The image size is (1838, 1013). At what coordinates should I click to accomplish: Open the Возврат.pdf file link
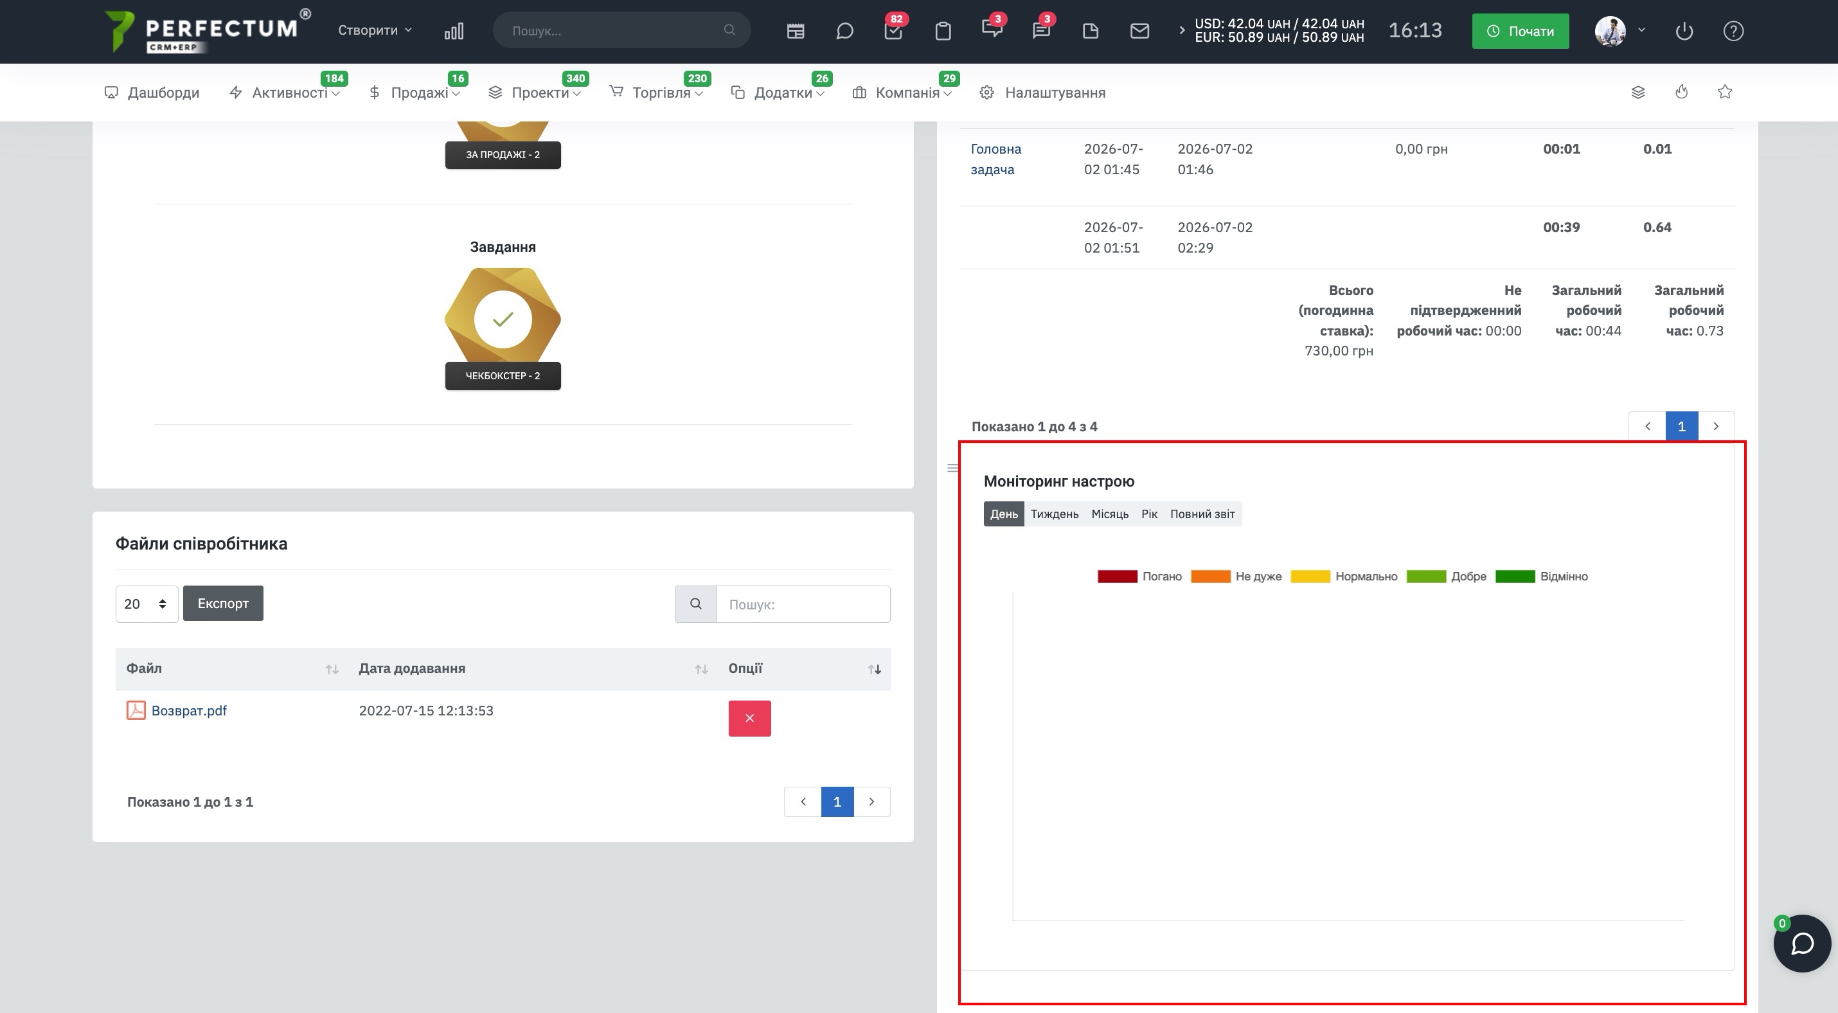pyautogui.click(x=188, y=710)
